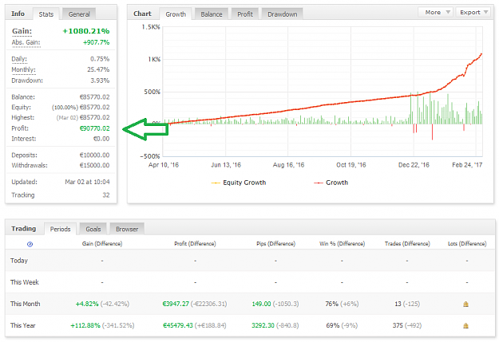The height and width of the screenshot is (342, 499).
Task: Switch to the General tab
Action: pyautogui.click(x=79, y=14)
